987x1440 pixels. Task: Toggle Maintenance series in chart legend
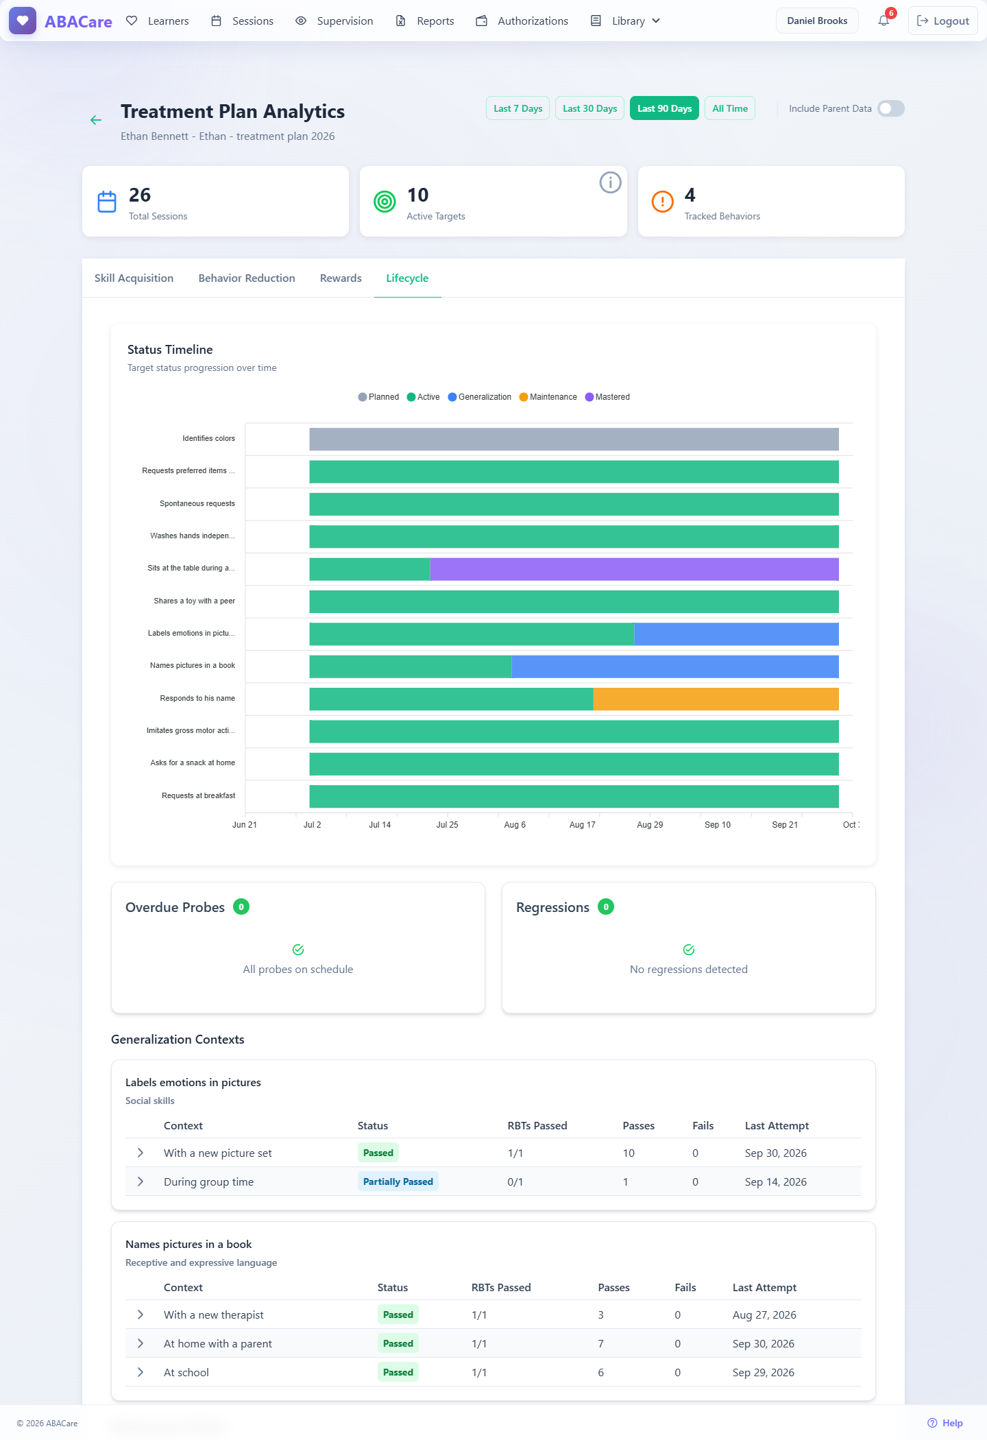(x=548, y=397)
